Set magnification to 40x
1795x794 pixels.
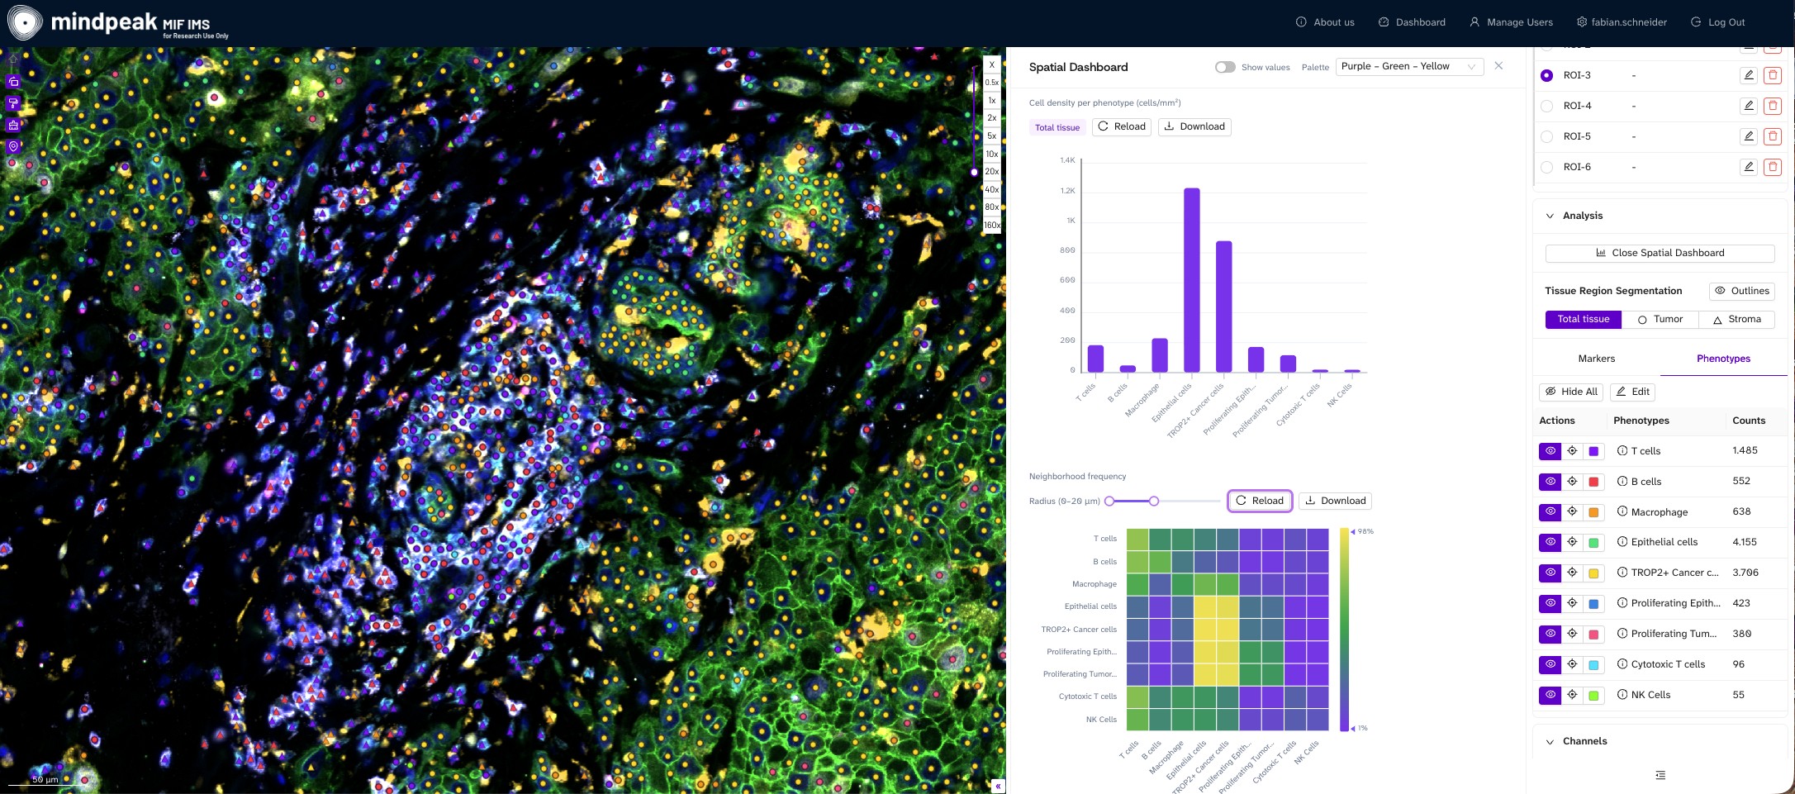pos(991,189)
